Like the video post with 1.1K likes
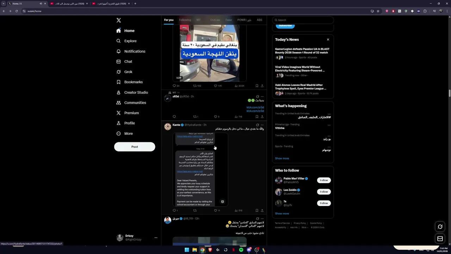This screenshot has height=254, width=451. [x=216, y=86]
